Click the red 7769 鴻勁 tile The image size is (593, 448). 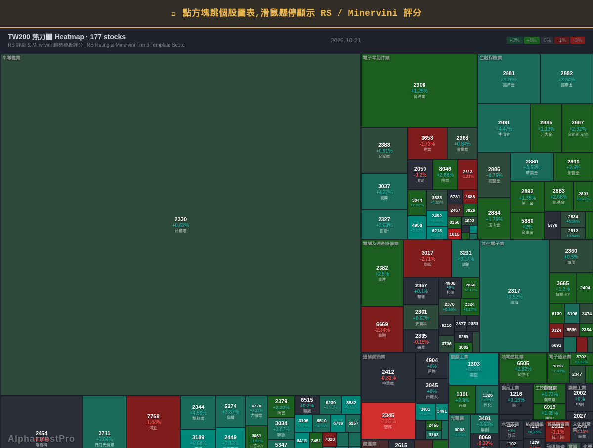click(153, 422)
